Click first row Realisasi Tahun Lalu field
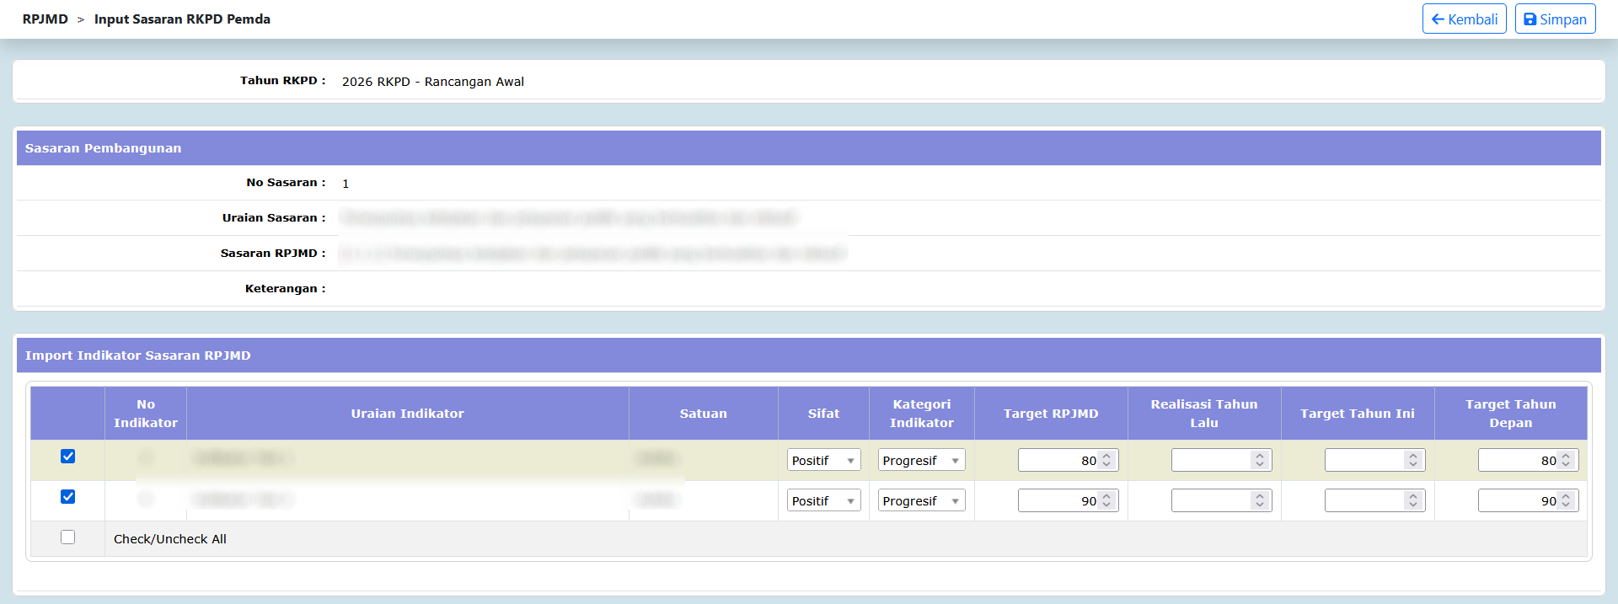Viewport: 1618px width, 604px height. click(1212, 461)
